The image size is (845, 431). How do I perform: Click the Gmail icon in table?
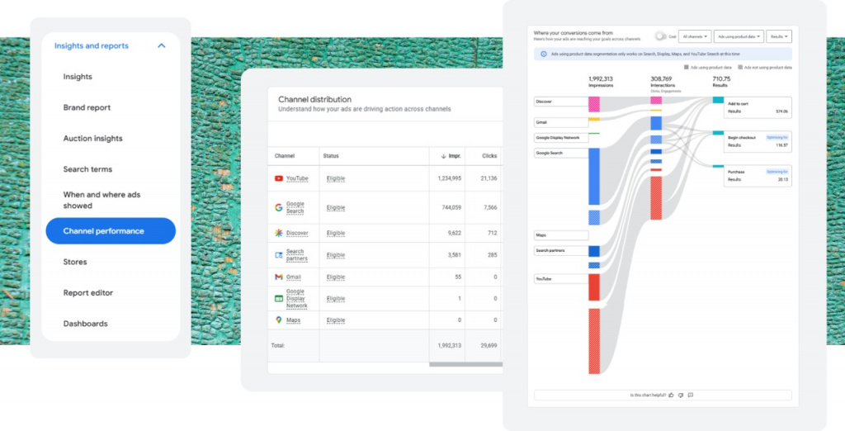[279, 277]
